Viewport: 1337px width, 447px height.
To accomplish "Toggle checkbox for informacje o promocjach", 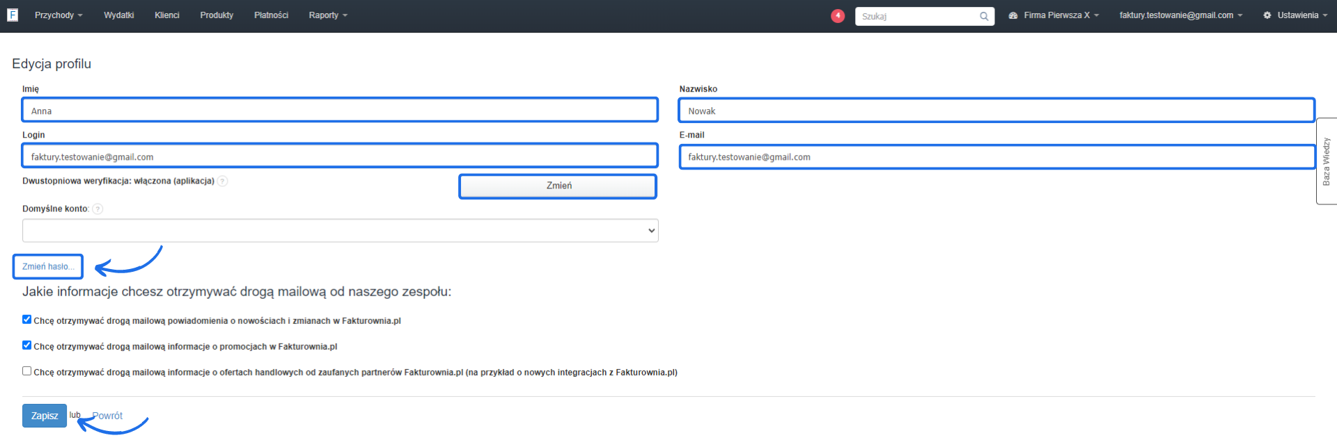I will (x=26, y=346).
